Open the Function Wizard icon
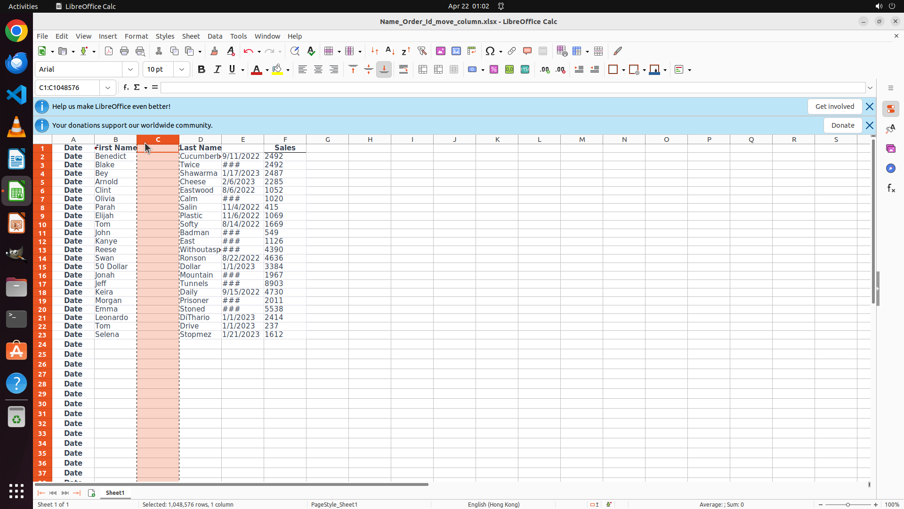 (126, 88)
